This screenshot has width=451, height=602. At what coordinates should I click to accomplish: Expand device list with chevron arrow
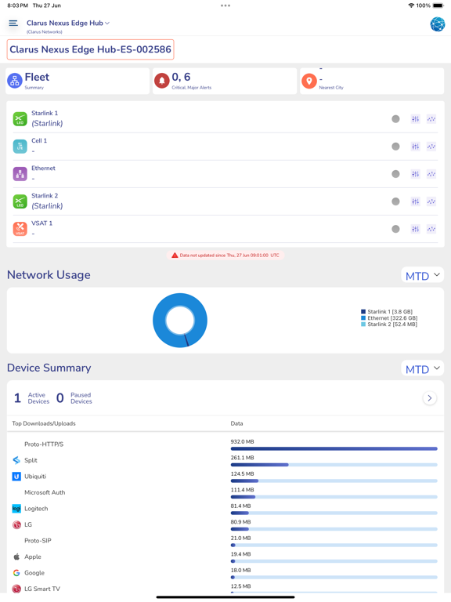430,398
